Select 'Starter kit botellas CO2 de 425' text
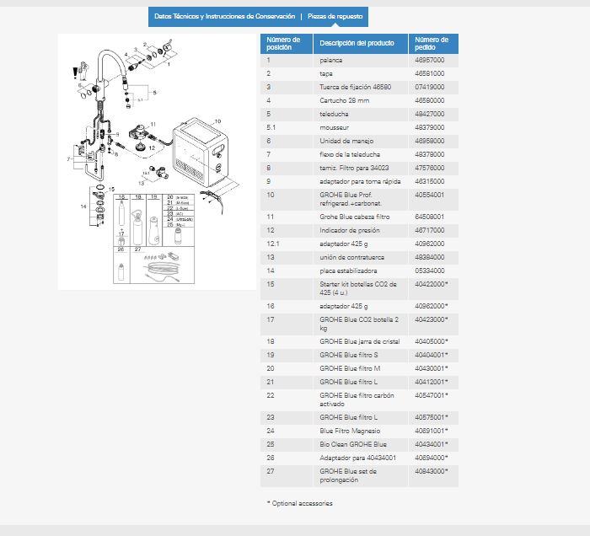This screenshot has height=536, width=590. (x=358, y=288)
